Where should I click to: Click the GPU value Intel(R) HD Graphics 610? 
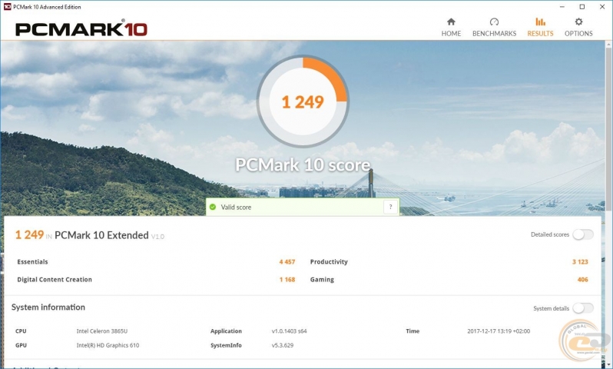click(108, 345)
